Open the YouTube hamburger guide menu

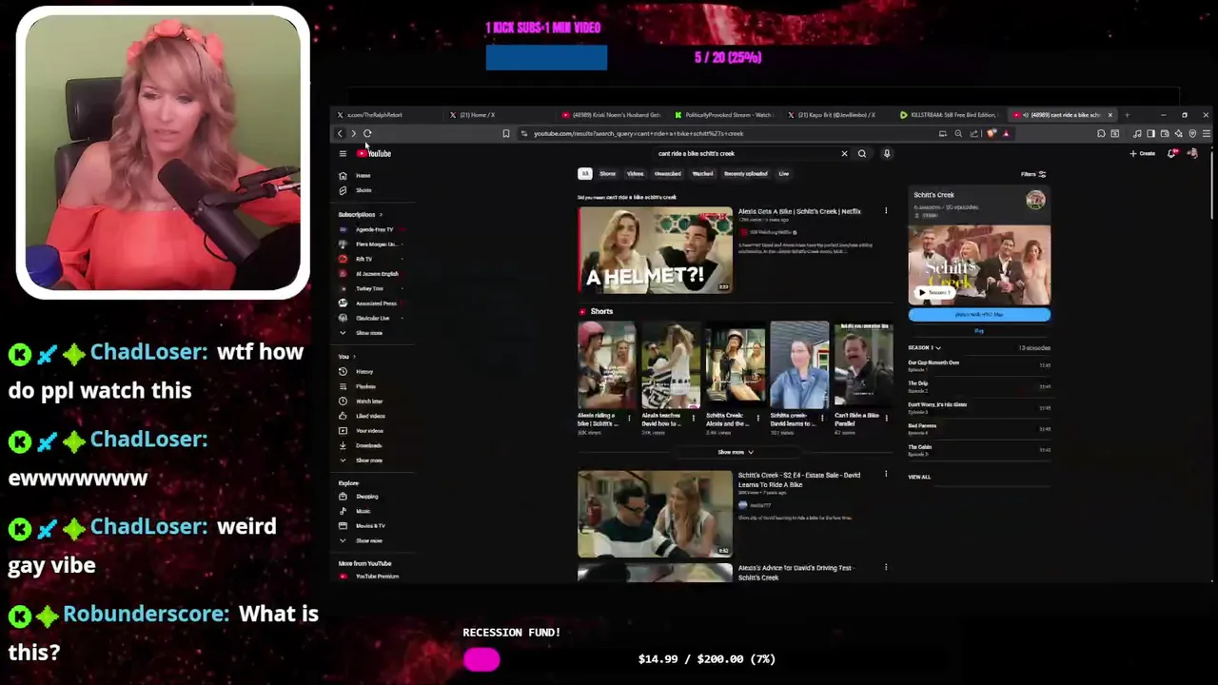pyautogui.click(x=343, y=153)
